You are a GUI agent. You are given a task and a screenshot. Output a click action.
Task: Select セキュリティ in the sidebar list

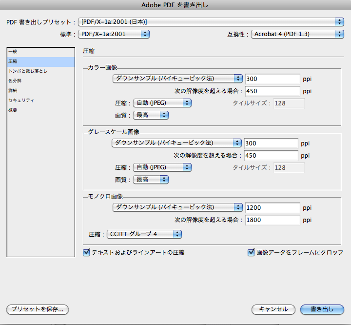pyautogui.click(x=41, y=101)
